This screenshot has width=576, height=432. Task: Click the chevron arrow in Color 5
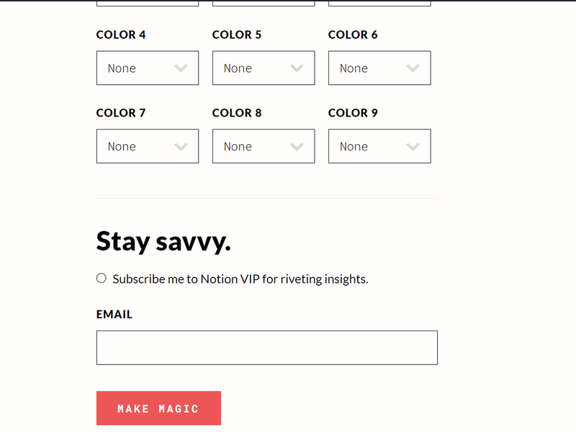tap(297, 68)
